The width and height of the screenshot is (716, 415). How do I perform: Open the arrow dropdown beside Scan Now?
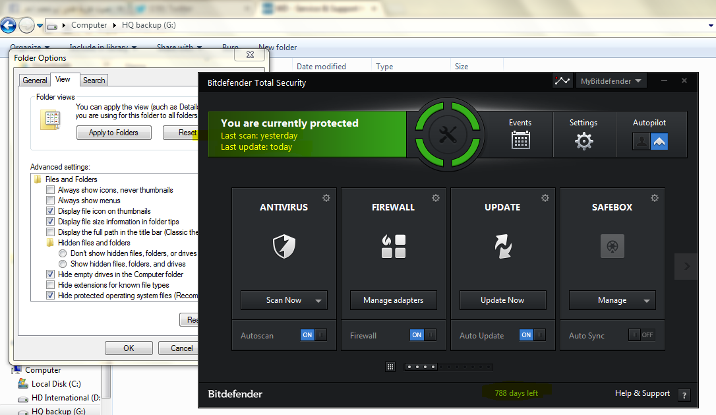coord(318,300)
